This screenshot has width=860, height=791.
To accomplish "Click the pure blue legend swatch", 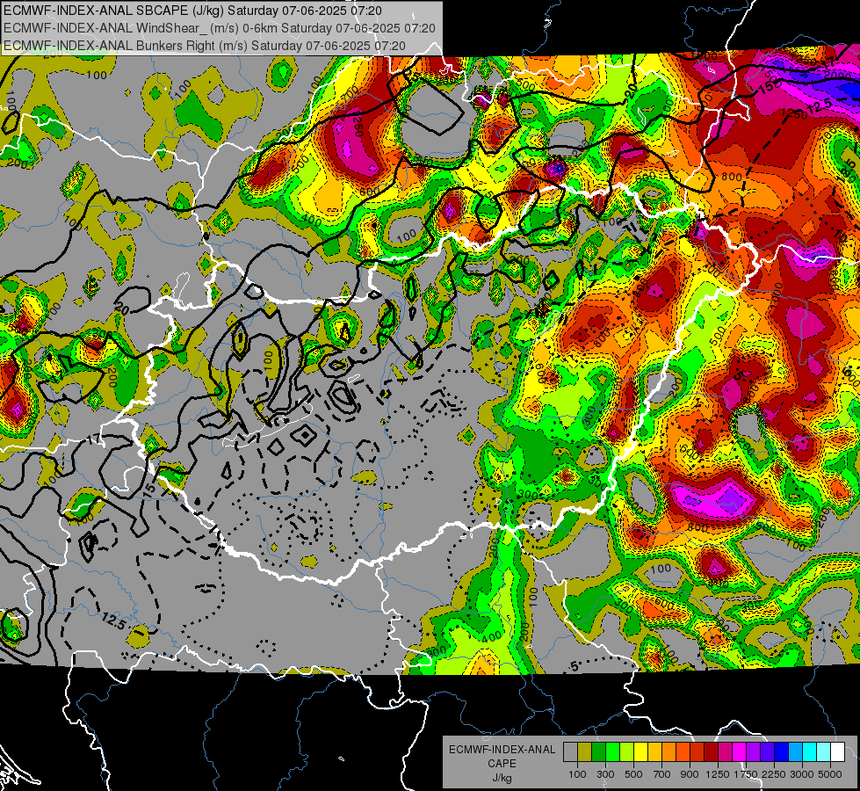I will click(782, 752).
